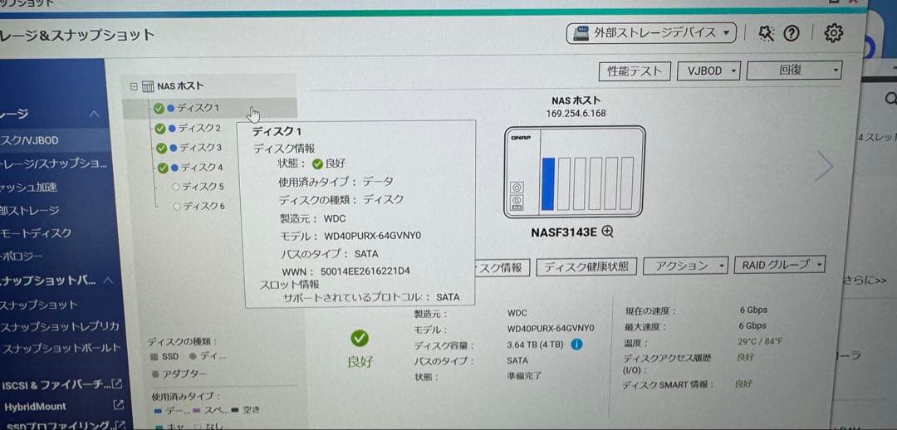Open the help question mark icon
897x430 pixels.
tap(792, 34)
